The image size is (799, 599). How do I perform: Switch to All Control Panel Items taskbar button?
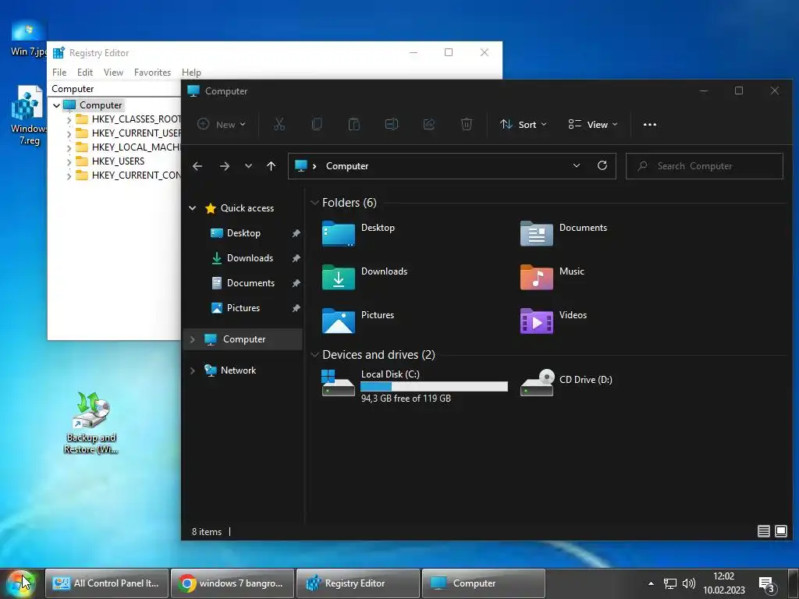[107, 583]
